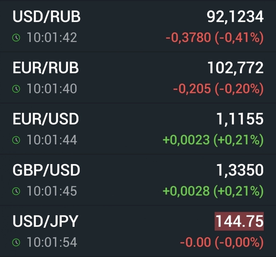Image resolution: width=276 pixels, height=257 pixels.
Task: Click the EUR/RUB rate 102,772
Action: pos(235,68)
